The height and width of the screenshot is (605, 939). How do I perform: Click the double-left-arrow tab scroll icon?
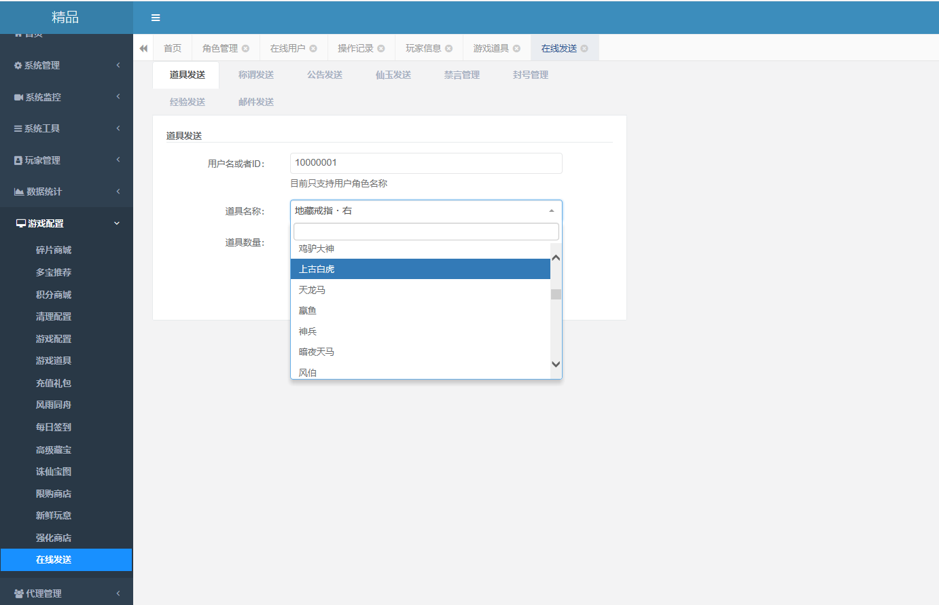coord(143,48)
